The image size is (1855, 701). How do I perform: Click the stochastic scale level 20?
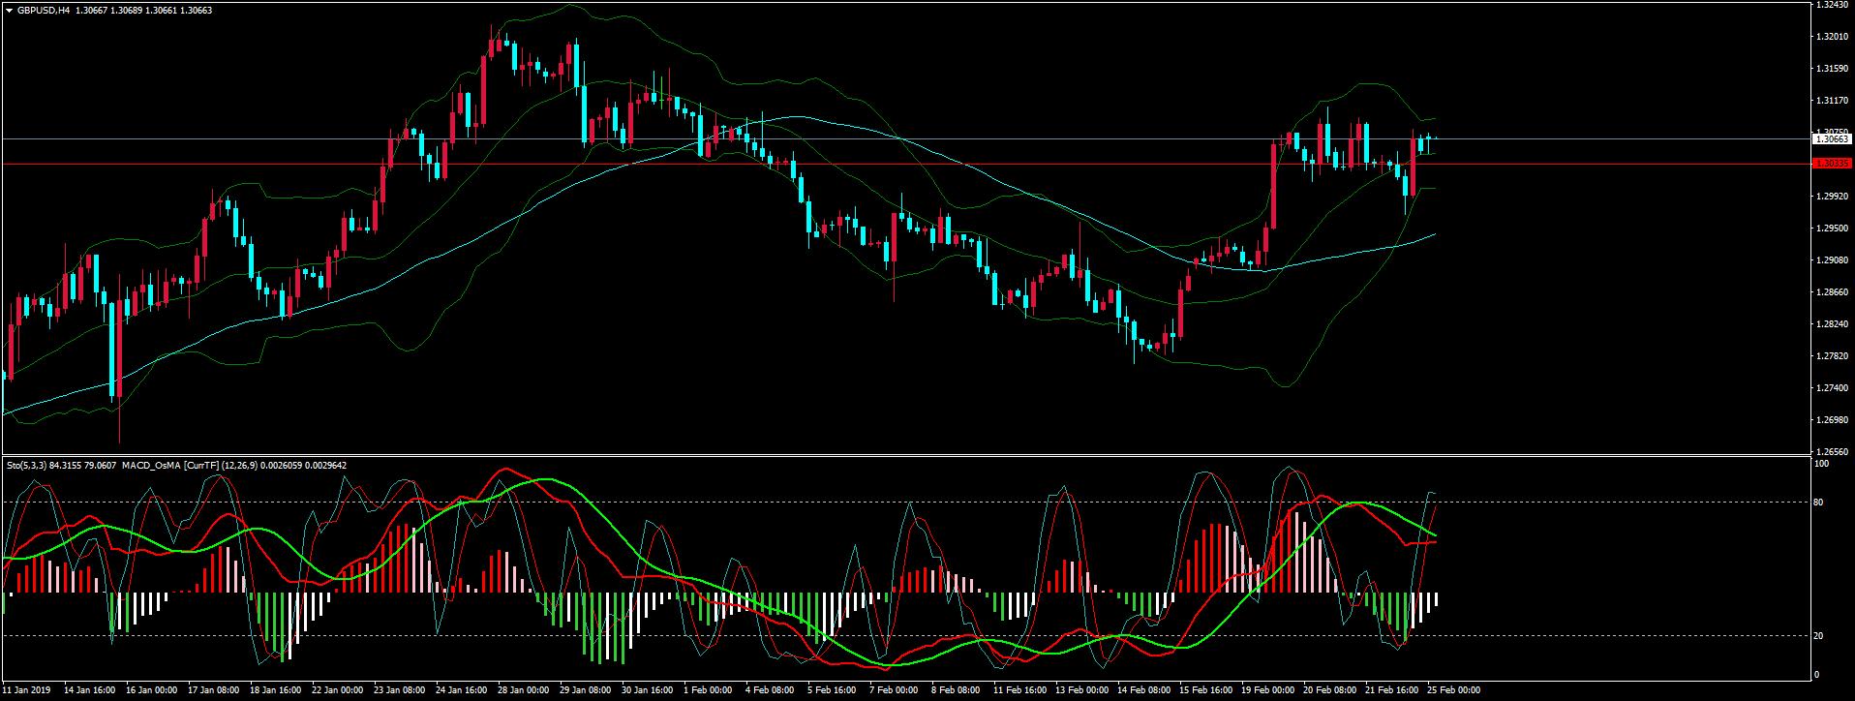pos(1819,635)
